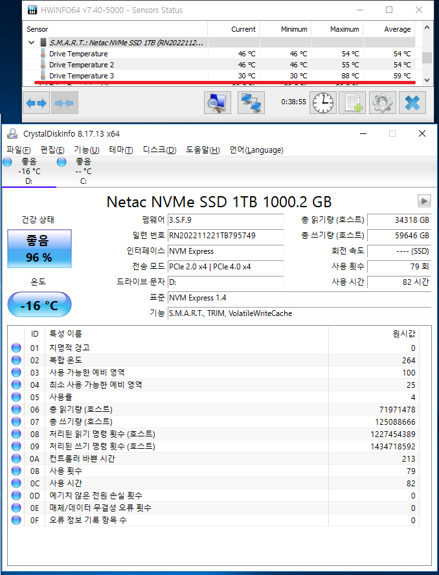Viewport: 439px width, 575px height.
Task: Click the blue health orb above drive D:
Action: tap(7, 162)
